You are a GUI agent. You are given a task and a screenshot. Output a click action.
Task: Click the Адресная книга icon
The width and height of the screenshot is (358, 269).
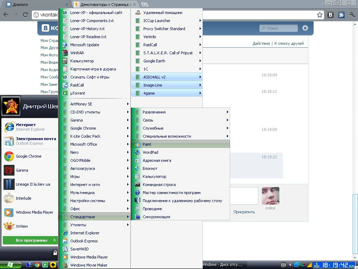[137, 160]
